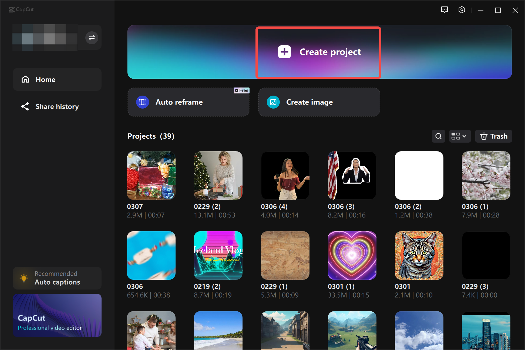525x350 pixels.
Task: Open the neon heart project 0301 (1)
Action: 352,255
